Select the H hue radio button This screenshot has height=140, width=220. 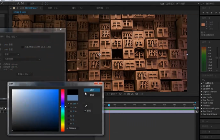68,104
